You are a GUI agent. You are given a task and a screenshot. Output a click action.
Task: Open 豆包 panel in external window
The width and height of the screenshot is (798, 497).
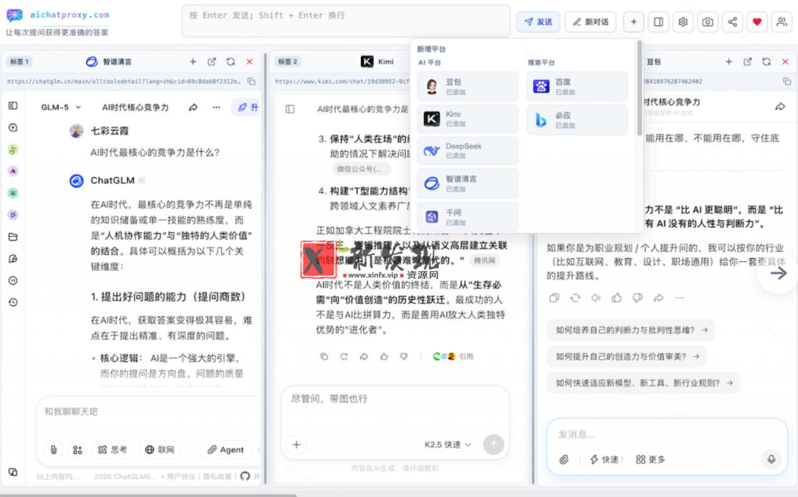pos(748,62)
